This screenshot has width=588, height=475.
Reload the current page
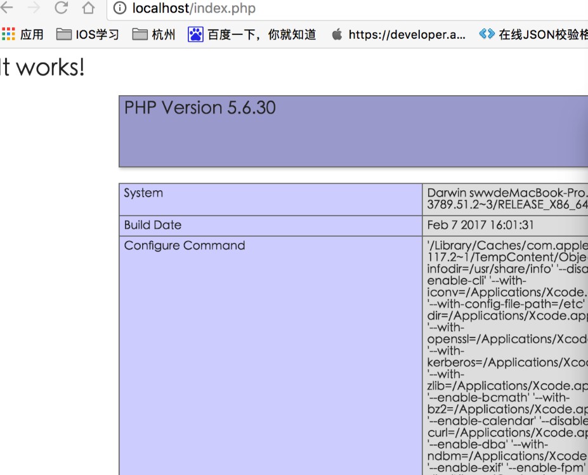61,8
